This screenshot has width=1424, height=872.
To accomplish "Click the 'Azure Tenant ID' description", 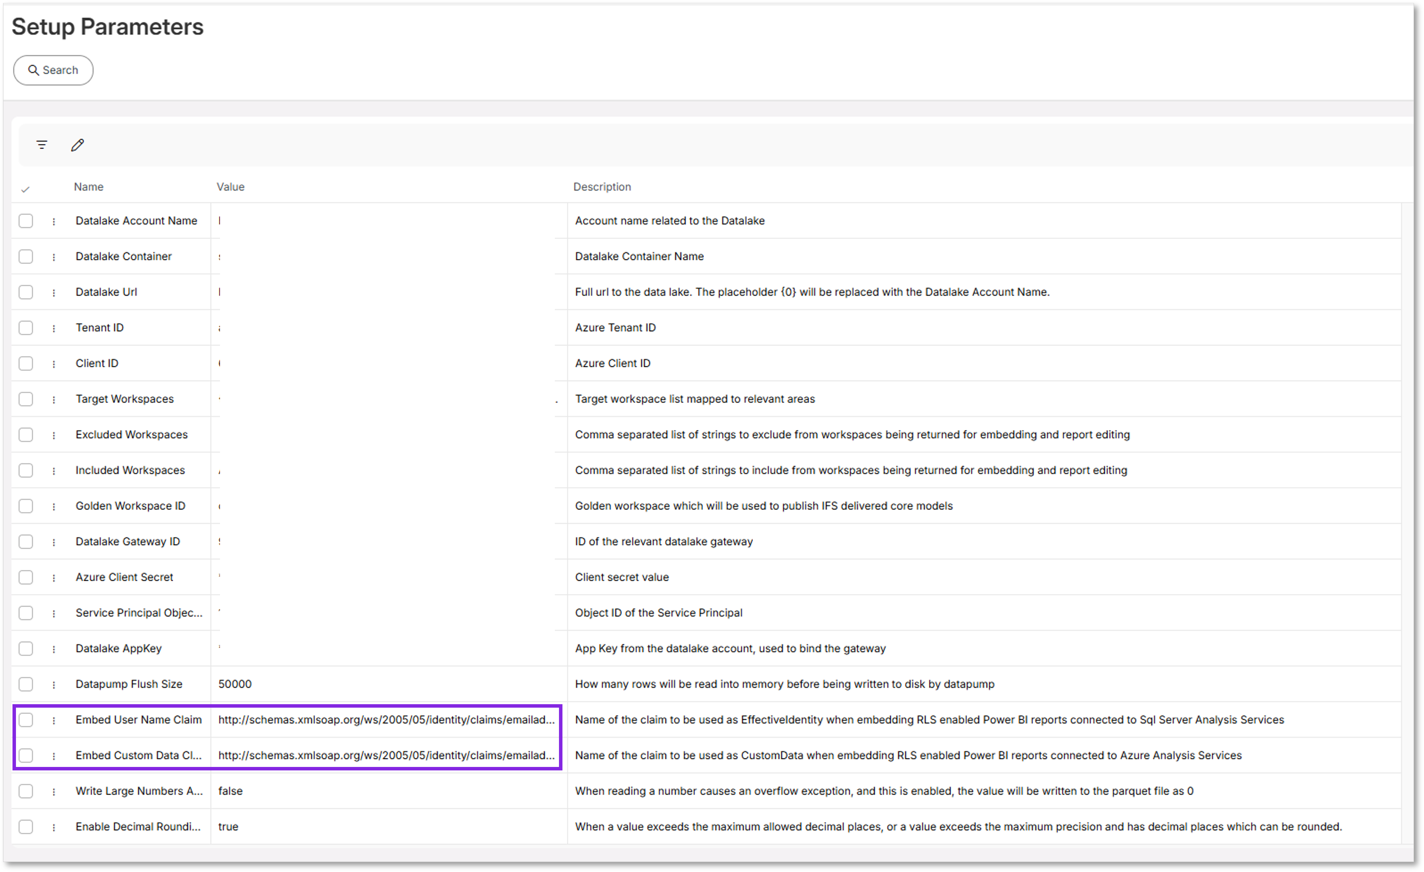I will click(x=616, y=328).
